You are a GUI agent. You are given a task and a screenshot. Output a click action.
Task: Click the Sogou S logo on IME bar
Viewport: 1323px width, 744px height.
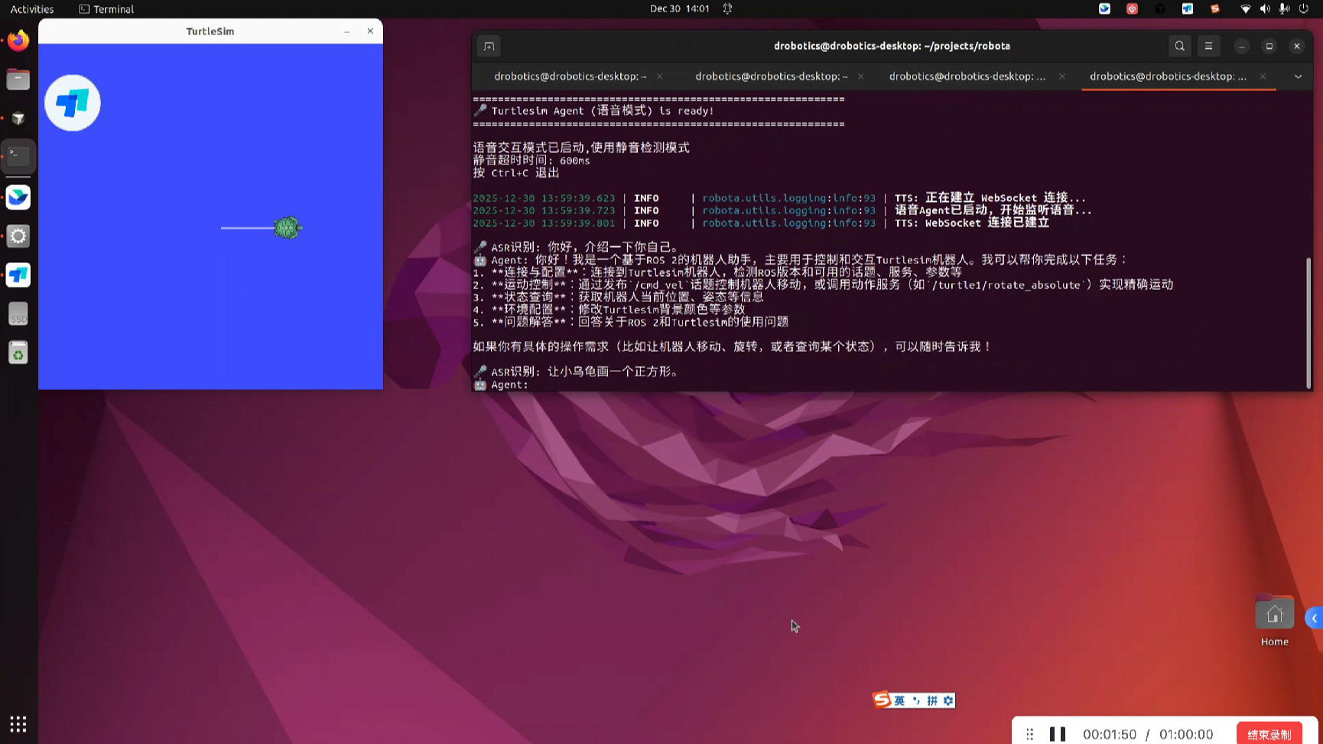click(x=883, y=700)
